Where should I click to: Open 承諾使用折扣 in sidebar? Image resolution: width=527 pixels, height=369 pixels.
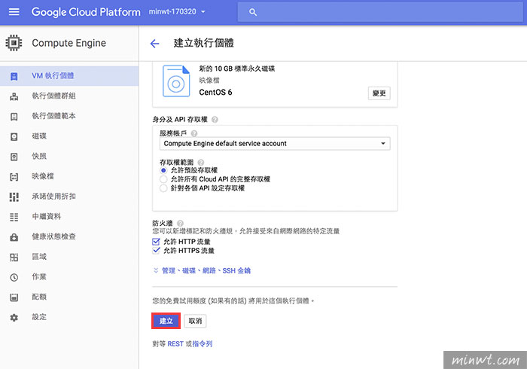coord(69,197)
